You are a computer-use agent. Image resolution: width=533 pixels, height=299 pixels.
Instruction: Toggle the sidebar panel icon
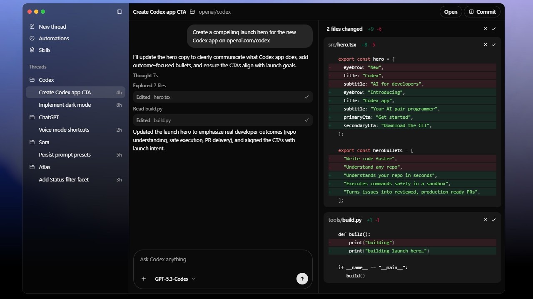(120, 12)
